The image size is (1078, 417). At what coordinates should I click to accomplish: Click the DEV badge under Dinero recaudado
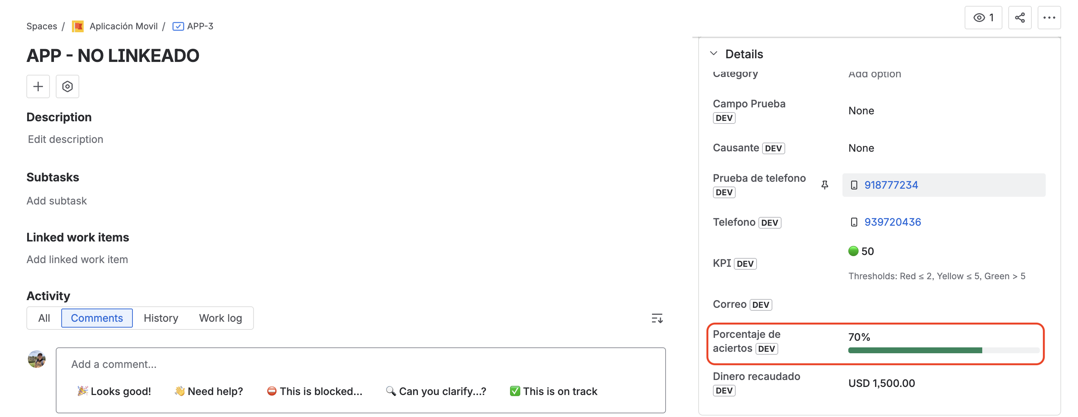tap(724, 390)
